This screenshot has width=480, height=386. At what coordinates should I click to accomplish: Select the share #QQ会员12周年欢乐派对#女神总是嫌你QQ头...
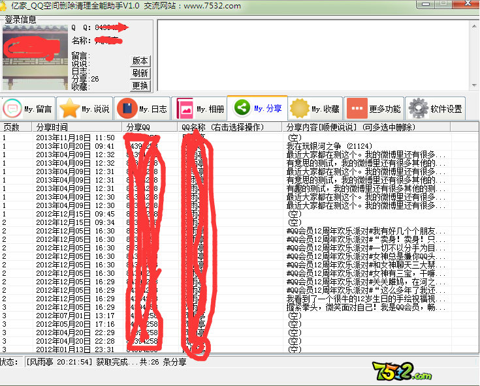tap(240, 256)
